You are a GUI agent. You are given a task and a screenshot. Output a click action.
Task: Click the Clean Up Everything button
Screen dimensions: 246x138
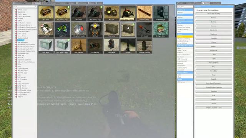coord(214,14)
